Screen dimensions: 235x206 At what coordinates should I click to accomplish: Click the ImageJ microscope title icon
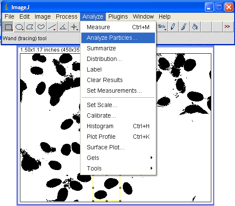(x=6, y=7)
